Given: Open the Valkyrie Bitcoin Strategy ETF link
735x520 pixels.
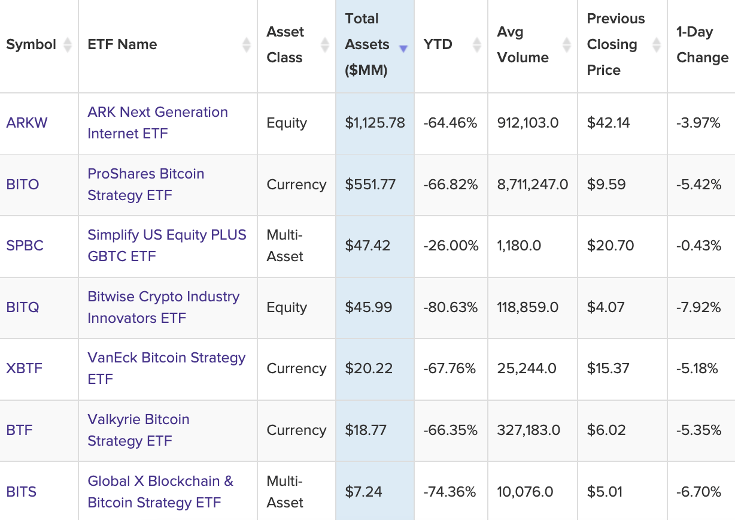Looking at the screenshot, I should [x=139, y=429].
